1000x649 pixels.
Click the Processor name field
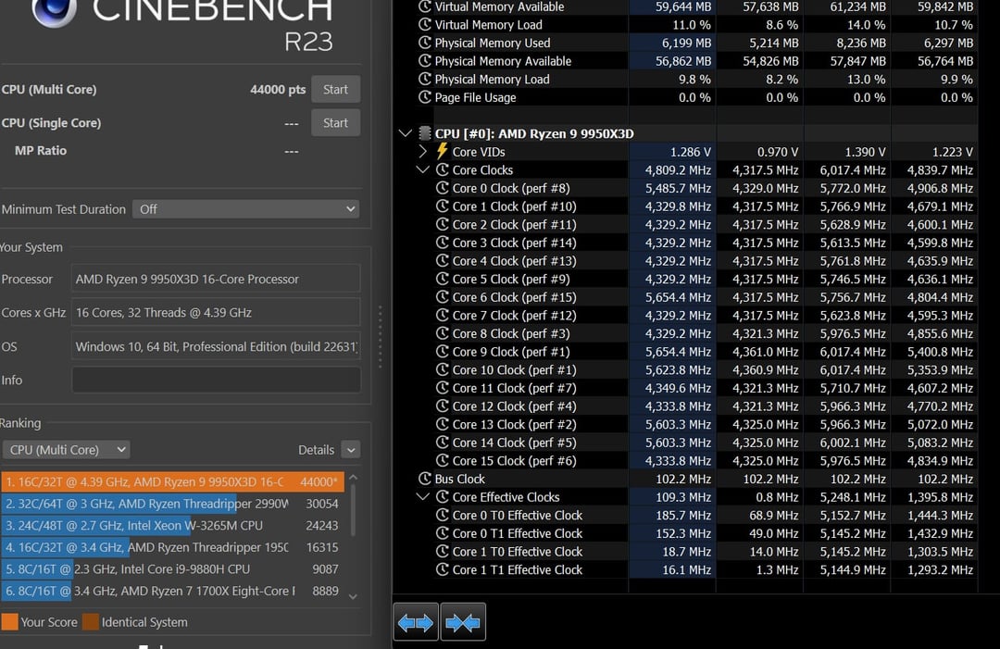216,280
